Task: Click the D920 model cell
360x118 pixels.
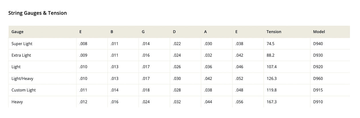Action: pyautogui.click(x=318, y=67)
